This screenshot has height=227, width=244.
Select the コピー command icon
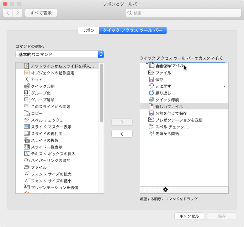27,113
